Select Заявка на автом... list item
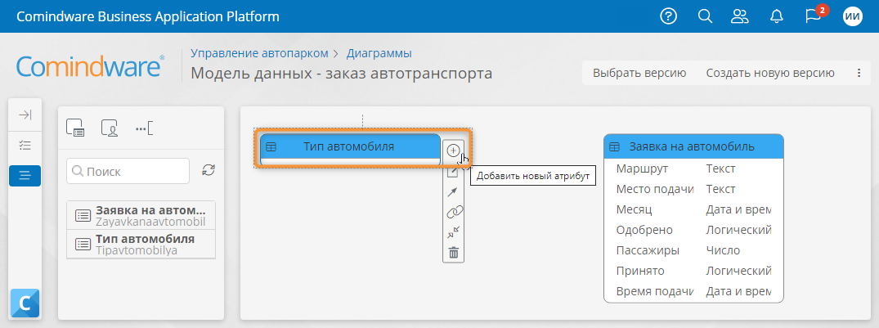 click(x=141, y=215)
